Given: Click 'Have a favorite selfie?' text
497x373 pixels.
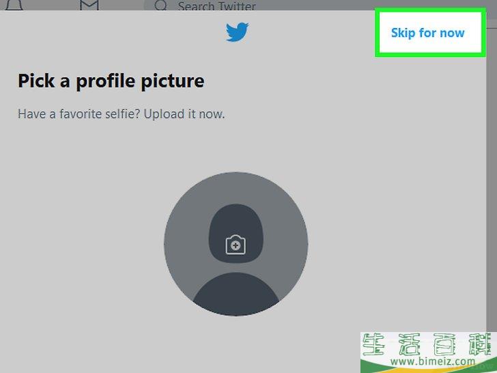Looking at the screenshot, I should [x=79, y=113].
